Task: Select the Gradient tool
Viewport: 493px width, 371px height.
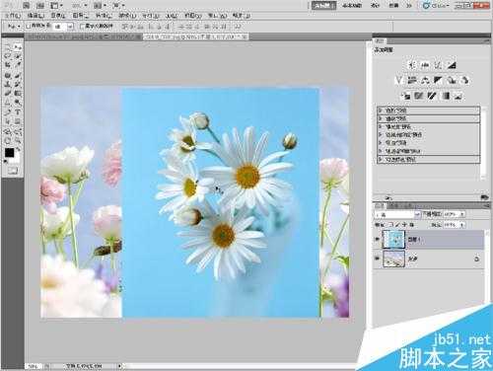Action: (x=18, y=94)
